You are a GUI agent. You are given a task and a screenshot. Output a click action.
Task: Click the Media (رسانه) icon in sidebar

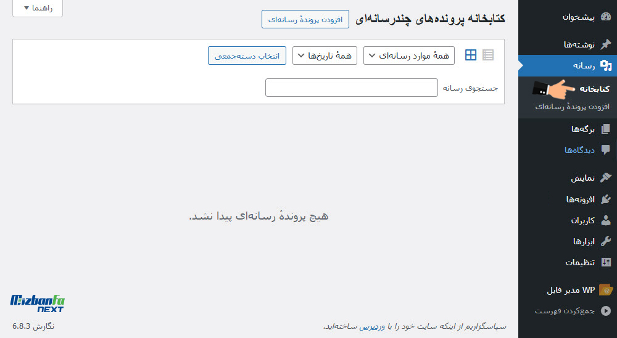[606, 65]
